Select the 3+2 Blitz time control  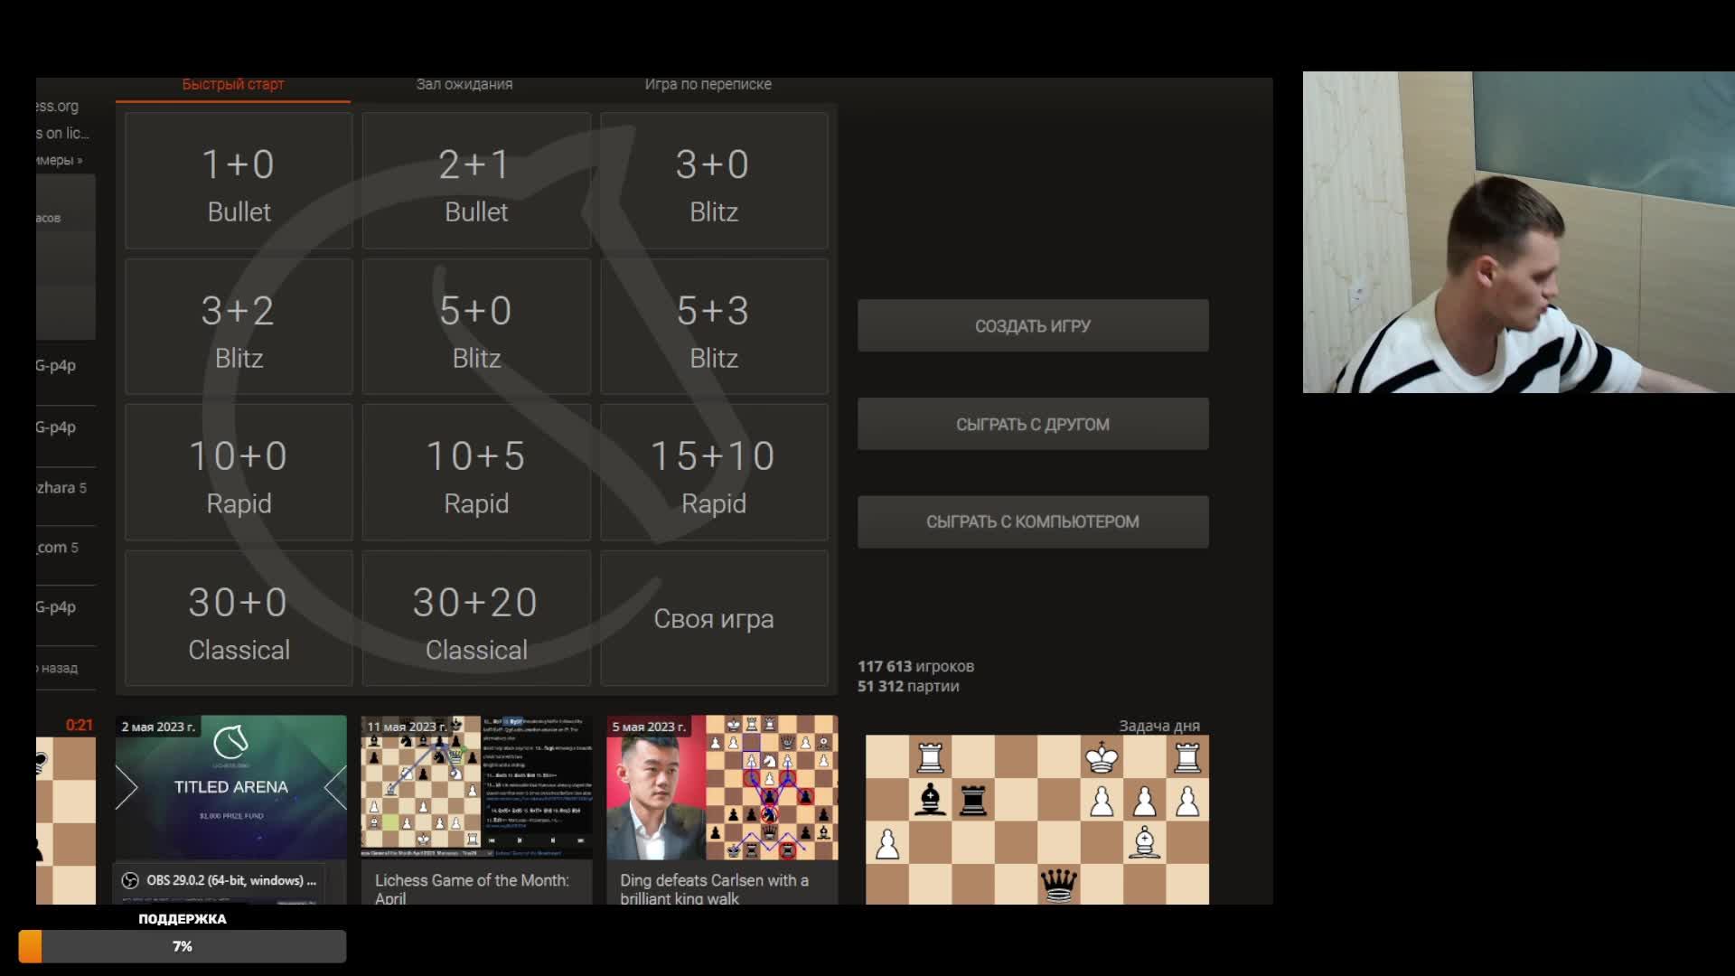[239, 328]
